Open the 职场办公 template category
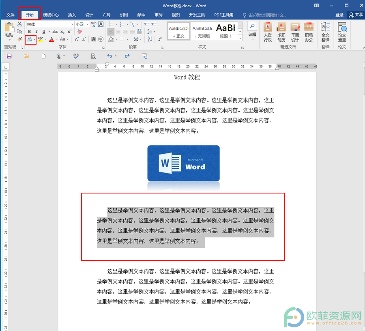Image resolution: width=365 pixels, height=331 pixels. coord(309,32)
